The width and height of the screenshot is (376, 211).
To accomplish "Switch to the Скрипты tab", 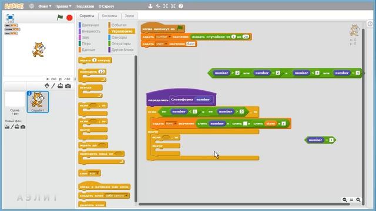I will coord(87,16).
